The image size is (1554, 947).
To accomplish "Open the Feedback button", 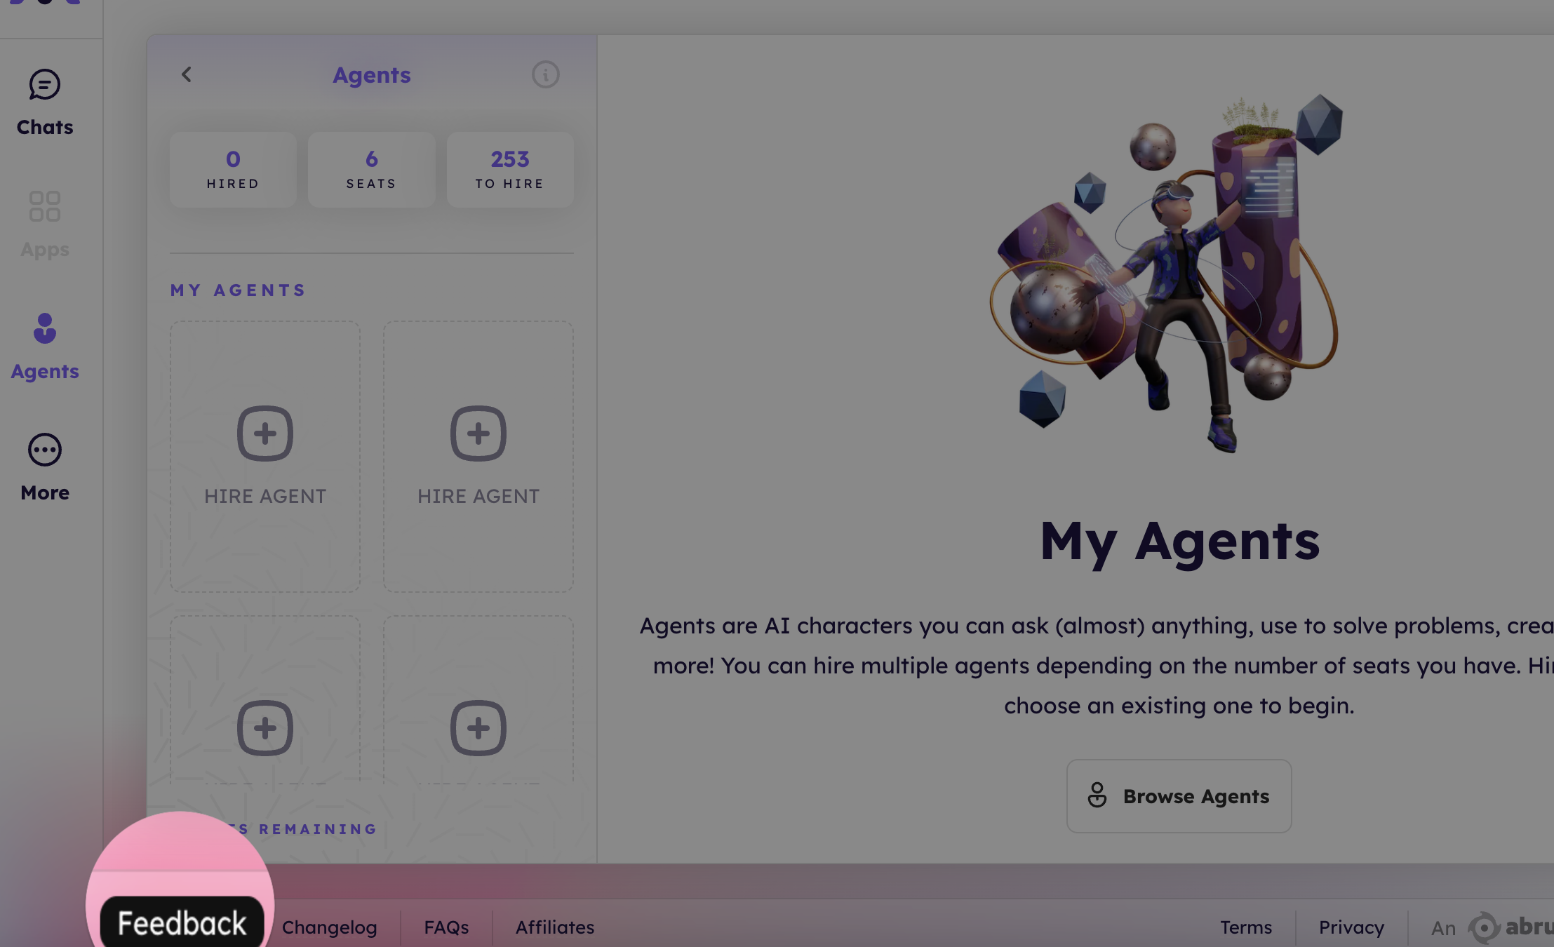I will (182, 923).
